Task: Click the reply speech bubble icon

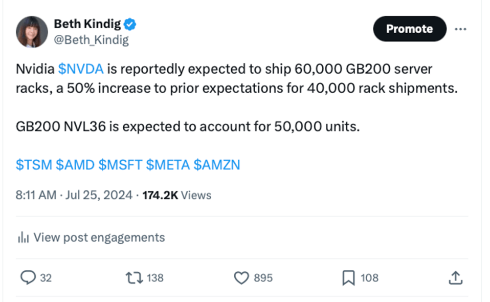Action: point(27,277)
